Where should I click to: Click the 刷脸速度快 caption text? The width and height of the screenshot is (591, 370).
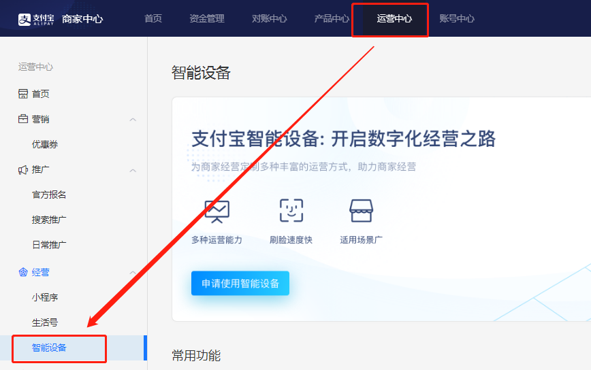[291, 240]
